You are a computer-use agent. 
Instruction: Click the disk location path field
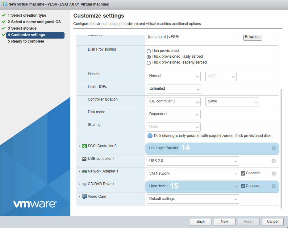pos(193,37)
